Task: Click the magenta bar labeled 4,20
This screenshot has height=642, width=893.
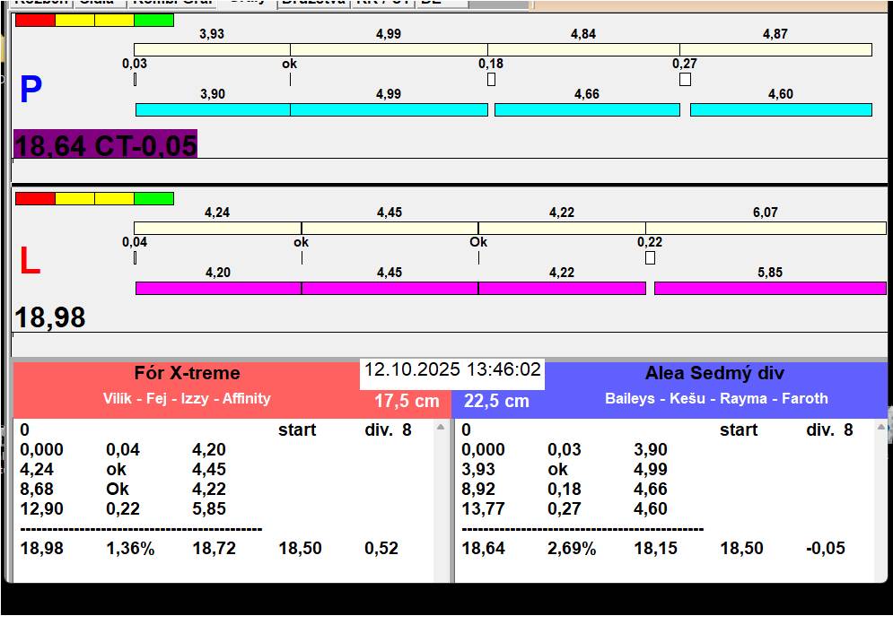Action: 219,288
